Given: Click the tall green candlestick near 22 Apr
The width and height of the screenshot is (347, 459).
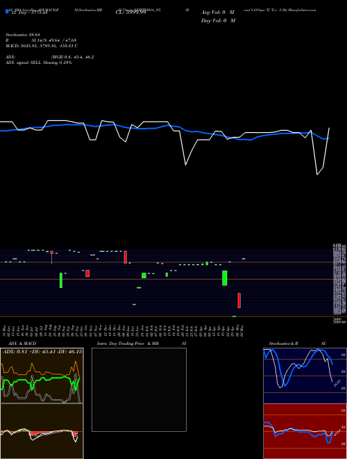Looking at the screenshot, I should tap(225, 278).
